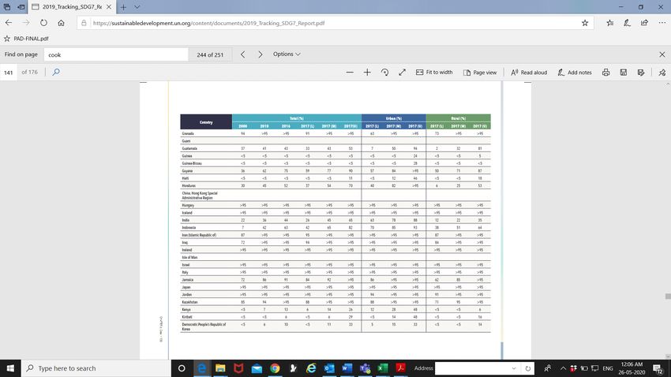This screenshot has height=377, width=671.
Task: Open a new tab with plus
Action: 123,7
